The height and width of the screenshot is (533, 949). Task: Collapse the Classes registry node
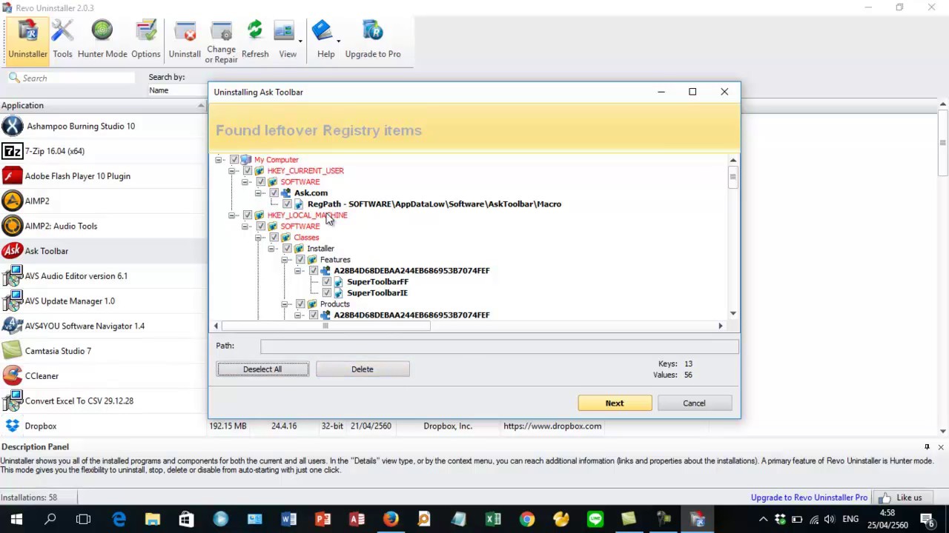259,238
